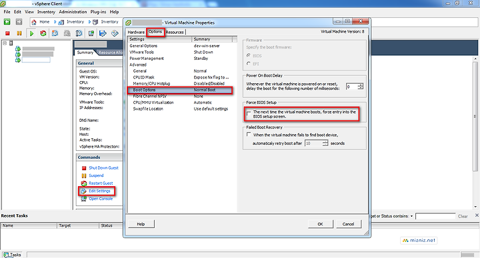Click the arrow before first Inventory breadcrumb
This screenshot has height=258, width=480.
coord(55,22)
